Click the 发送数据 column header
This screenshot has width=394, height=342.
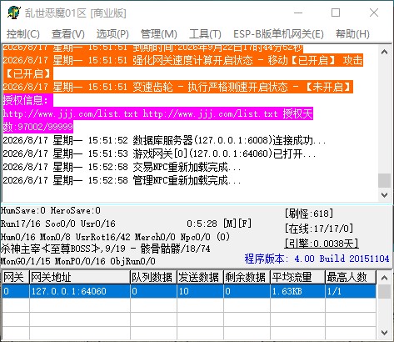200,277
